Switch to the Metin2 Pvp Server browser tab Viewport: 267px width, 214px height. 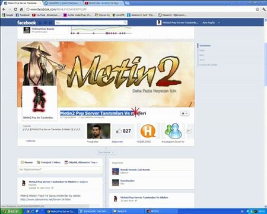[x=21, y=3]
